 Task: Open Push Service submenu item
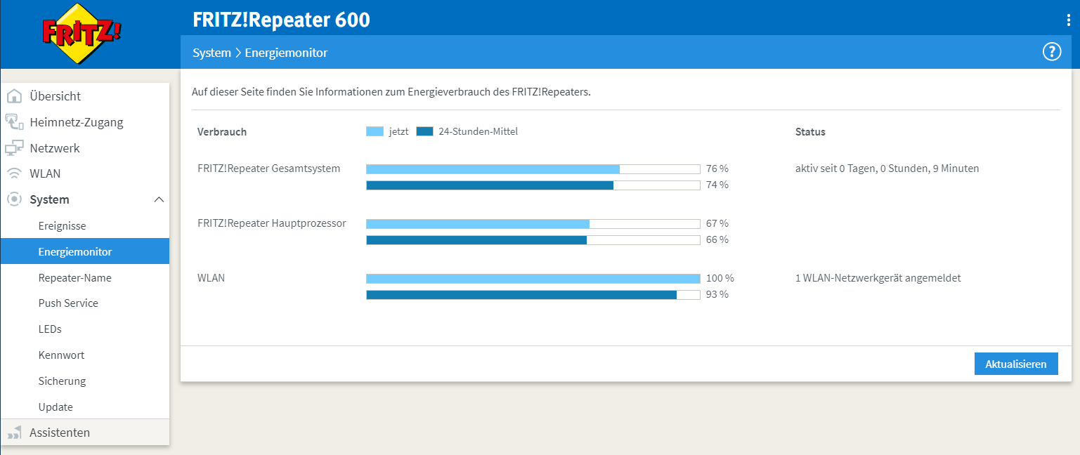85,303
